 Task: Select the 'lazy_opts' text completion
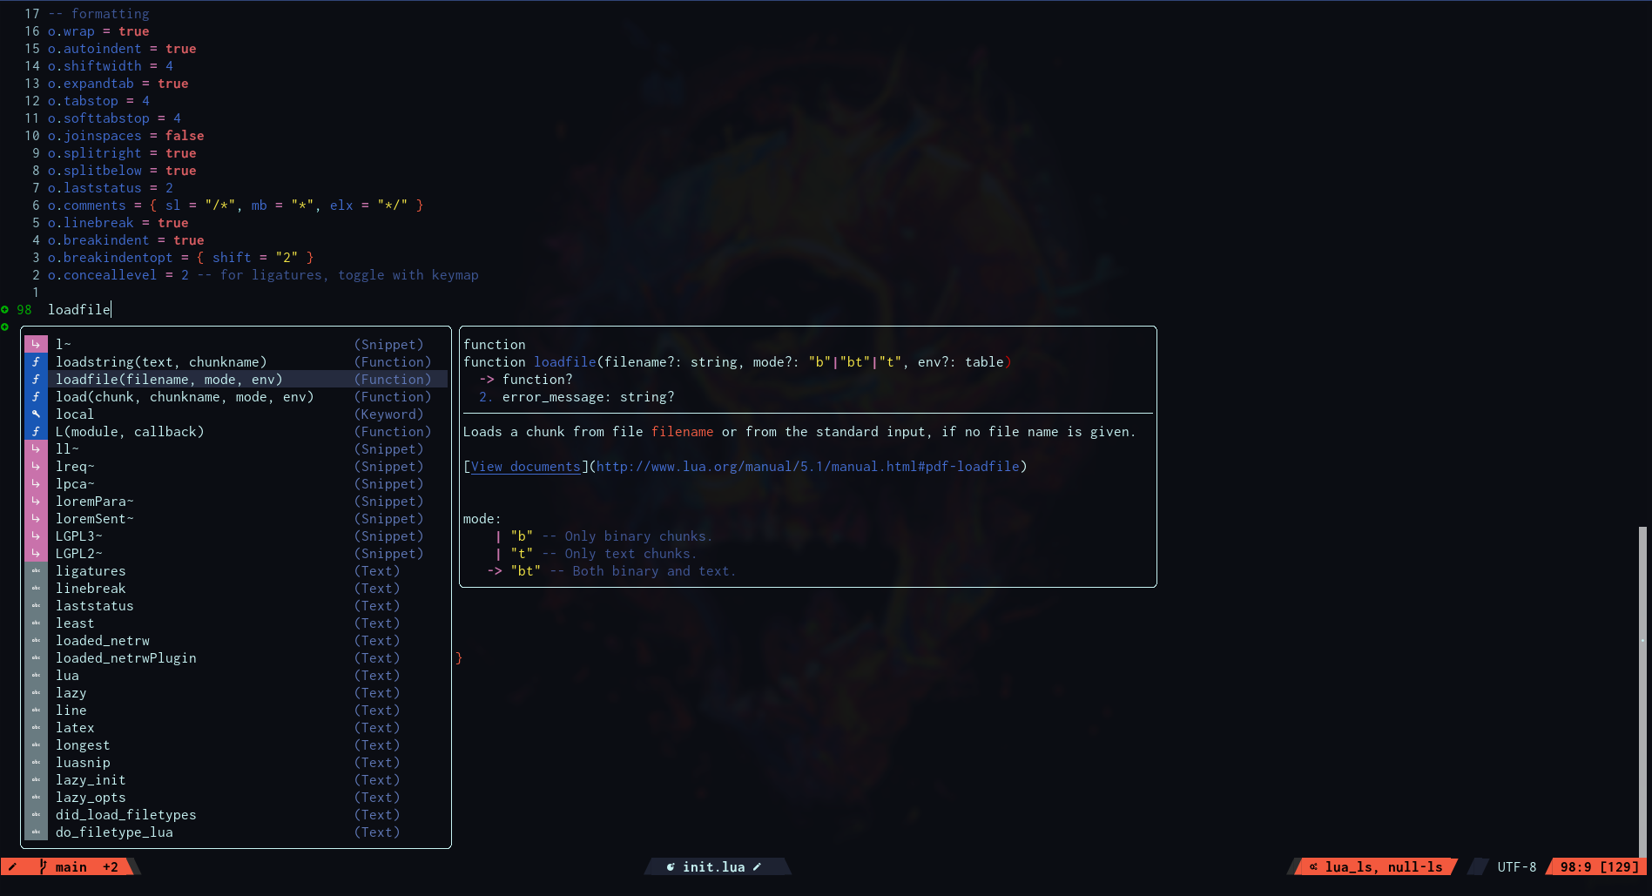pyautogui.click(x=236, y=798)
